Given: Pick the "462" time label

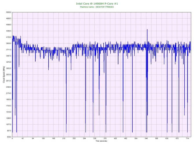Looking at the screenshot, I should 126,138.
